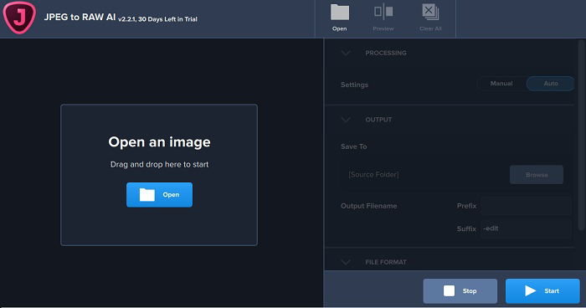This screenshot has height=308, width=586.
Task: Switch settings to Manual mode
Action: (501, 84)
